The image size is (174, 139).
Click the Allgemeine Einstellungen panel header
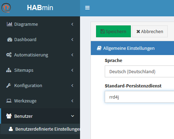132,48
